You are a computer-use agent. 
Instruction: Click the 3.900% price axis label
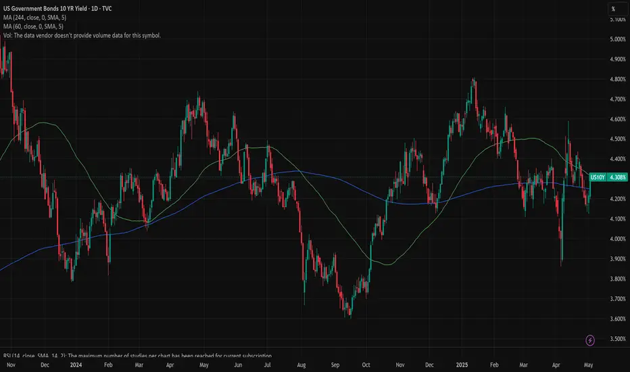(x=618, y=259)
